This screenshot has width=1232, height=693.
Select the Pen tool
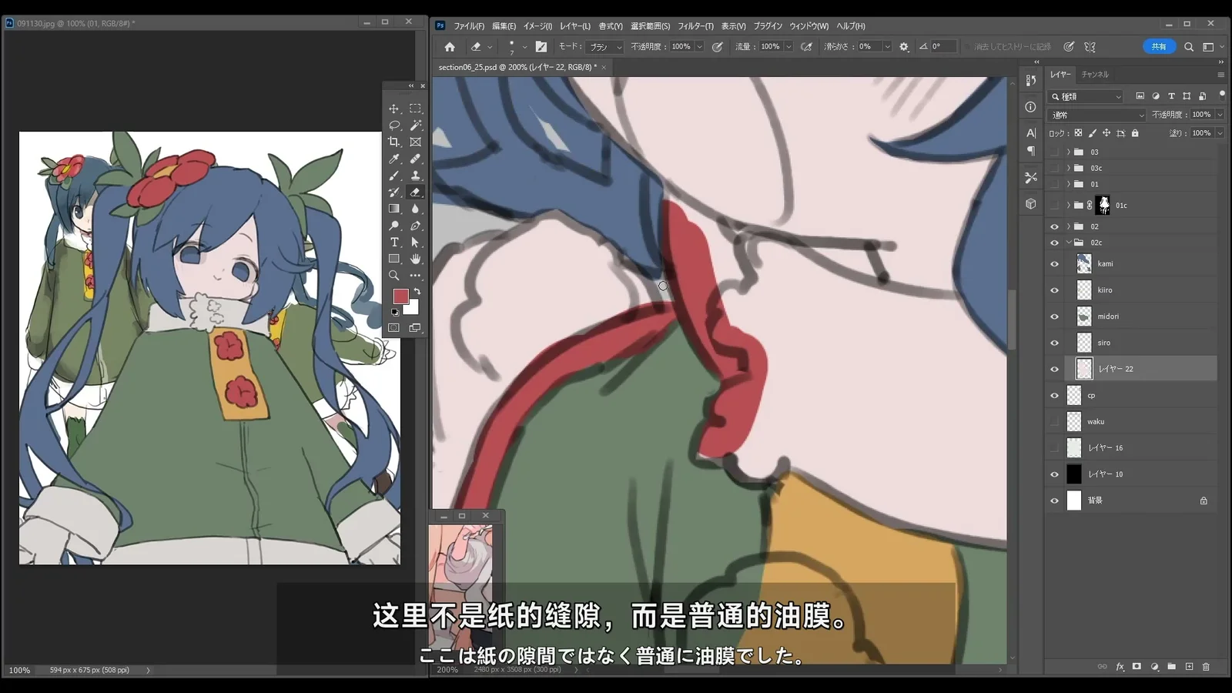tap(416, 226)
